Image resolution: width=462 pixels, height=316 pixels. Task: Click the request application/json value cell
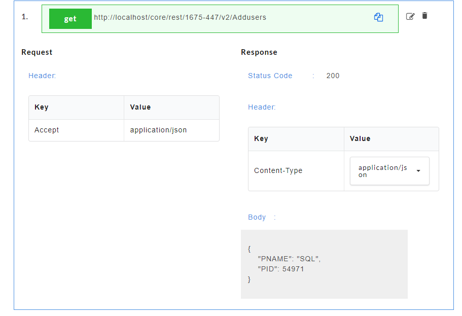pos(158,130)
